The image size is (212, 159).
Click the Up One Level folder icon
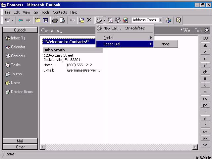pos(37,20)
